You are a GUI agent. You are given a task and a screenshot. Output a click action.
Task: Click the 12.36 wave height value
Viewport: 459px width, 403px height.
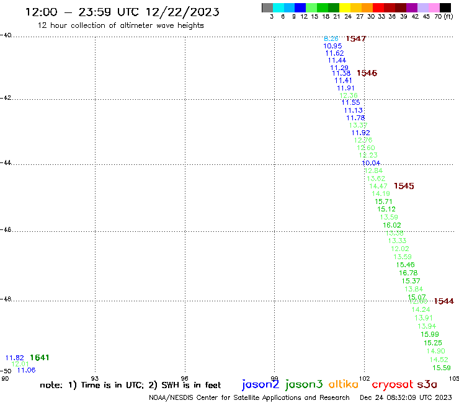click(x=349, y=95)
